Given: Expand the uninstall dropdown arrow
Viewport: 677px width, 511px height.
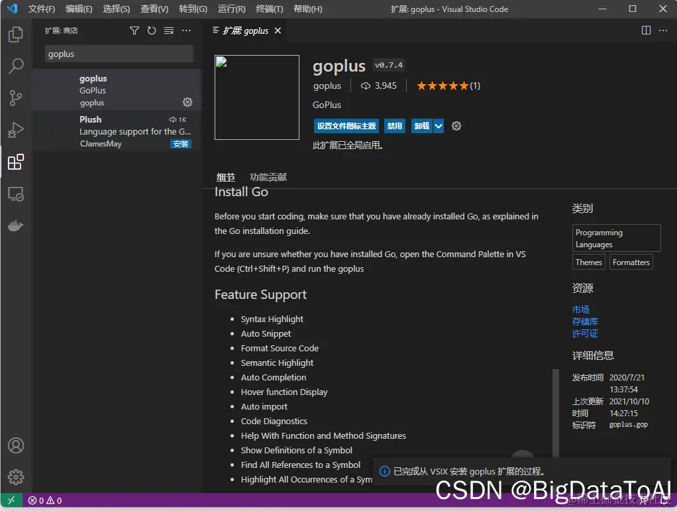Looking at the screenshot, I should pos(439,126).
